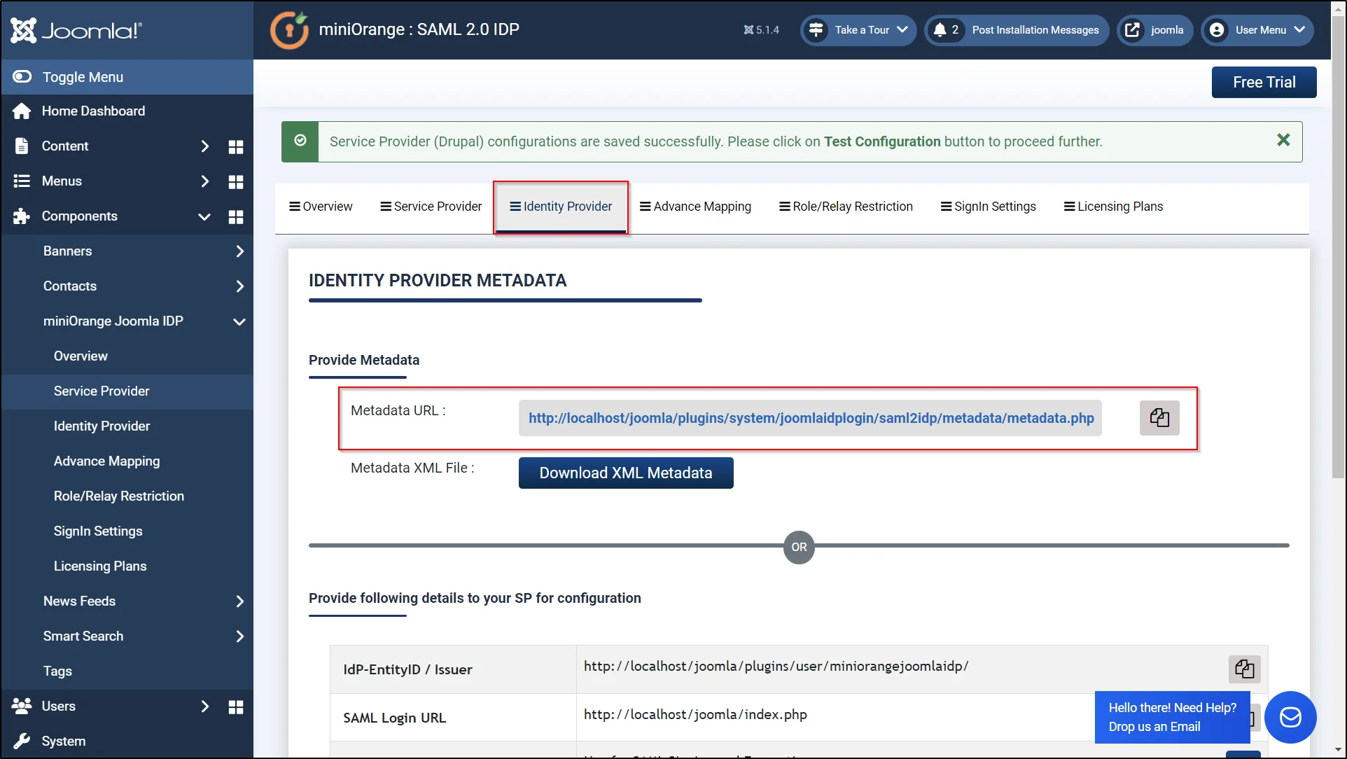Viewport: 1347px width, 759px height.
Task: Click the Users people icon
Action: click(x=22, y=706)
